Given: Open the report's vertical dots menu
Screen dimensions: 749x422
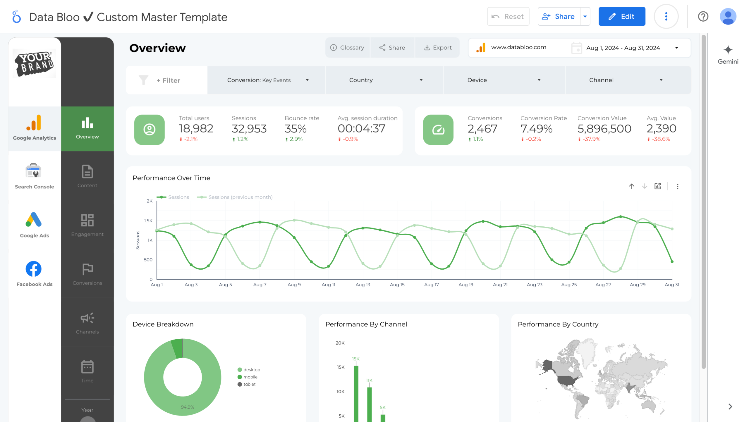Looking at the screenshot, I should tap(666, 16).
